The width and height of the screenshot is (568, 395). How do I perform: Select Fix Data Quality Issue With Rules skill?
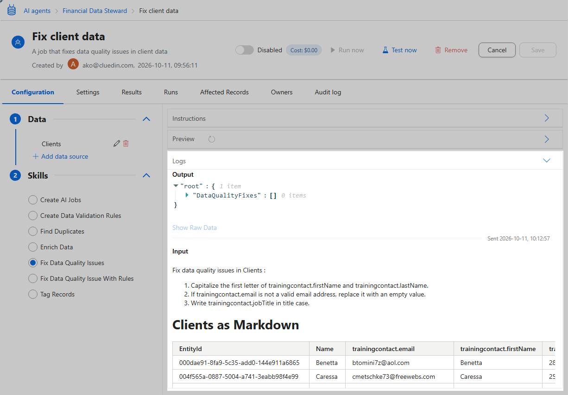[x=33, y=278]
